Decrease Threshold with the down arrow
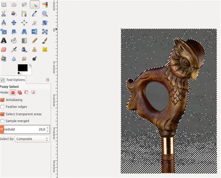221x178 pixels. 48,131
